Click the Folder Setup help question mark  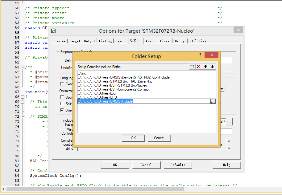tap(200, 55)
